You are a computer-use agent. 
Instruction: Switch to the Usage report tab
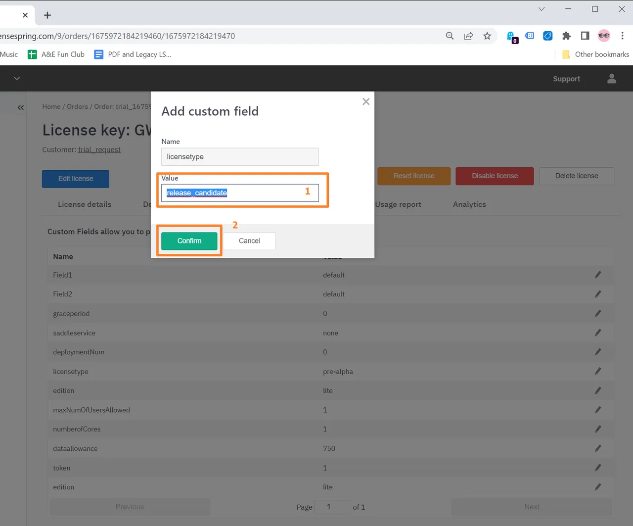pyautogui.click(x=398, y=204)
